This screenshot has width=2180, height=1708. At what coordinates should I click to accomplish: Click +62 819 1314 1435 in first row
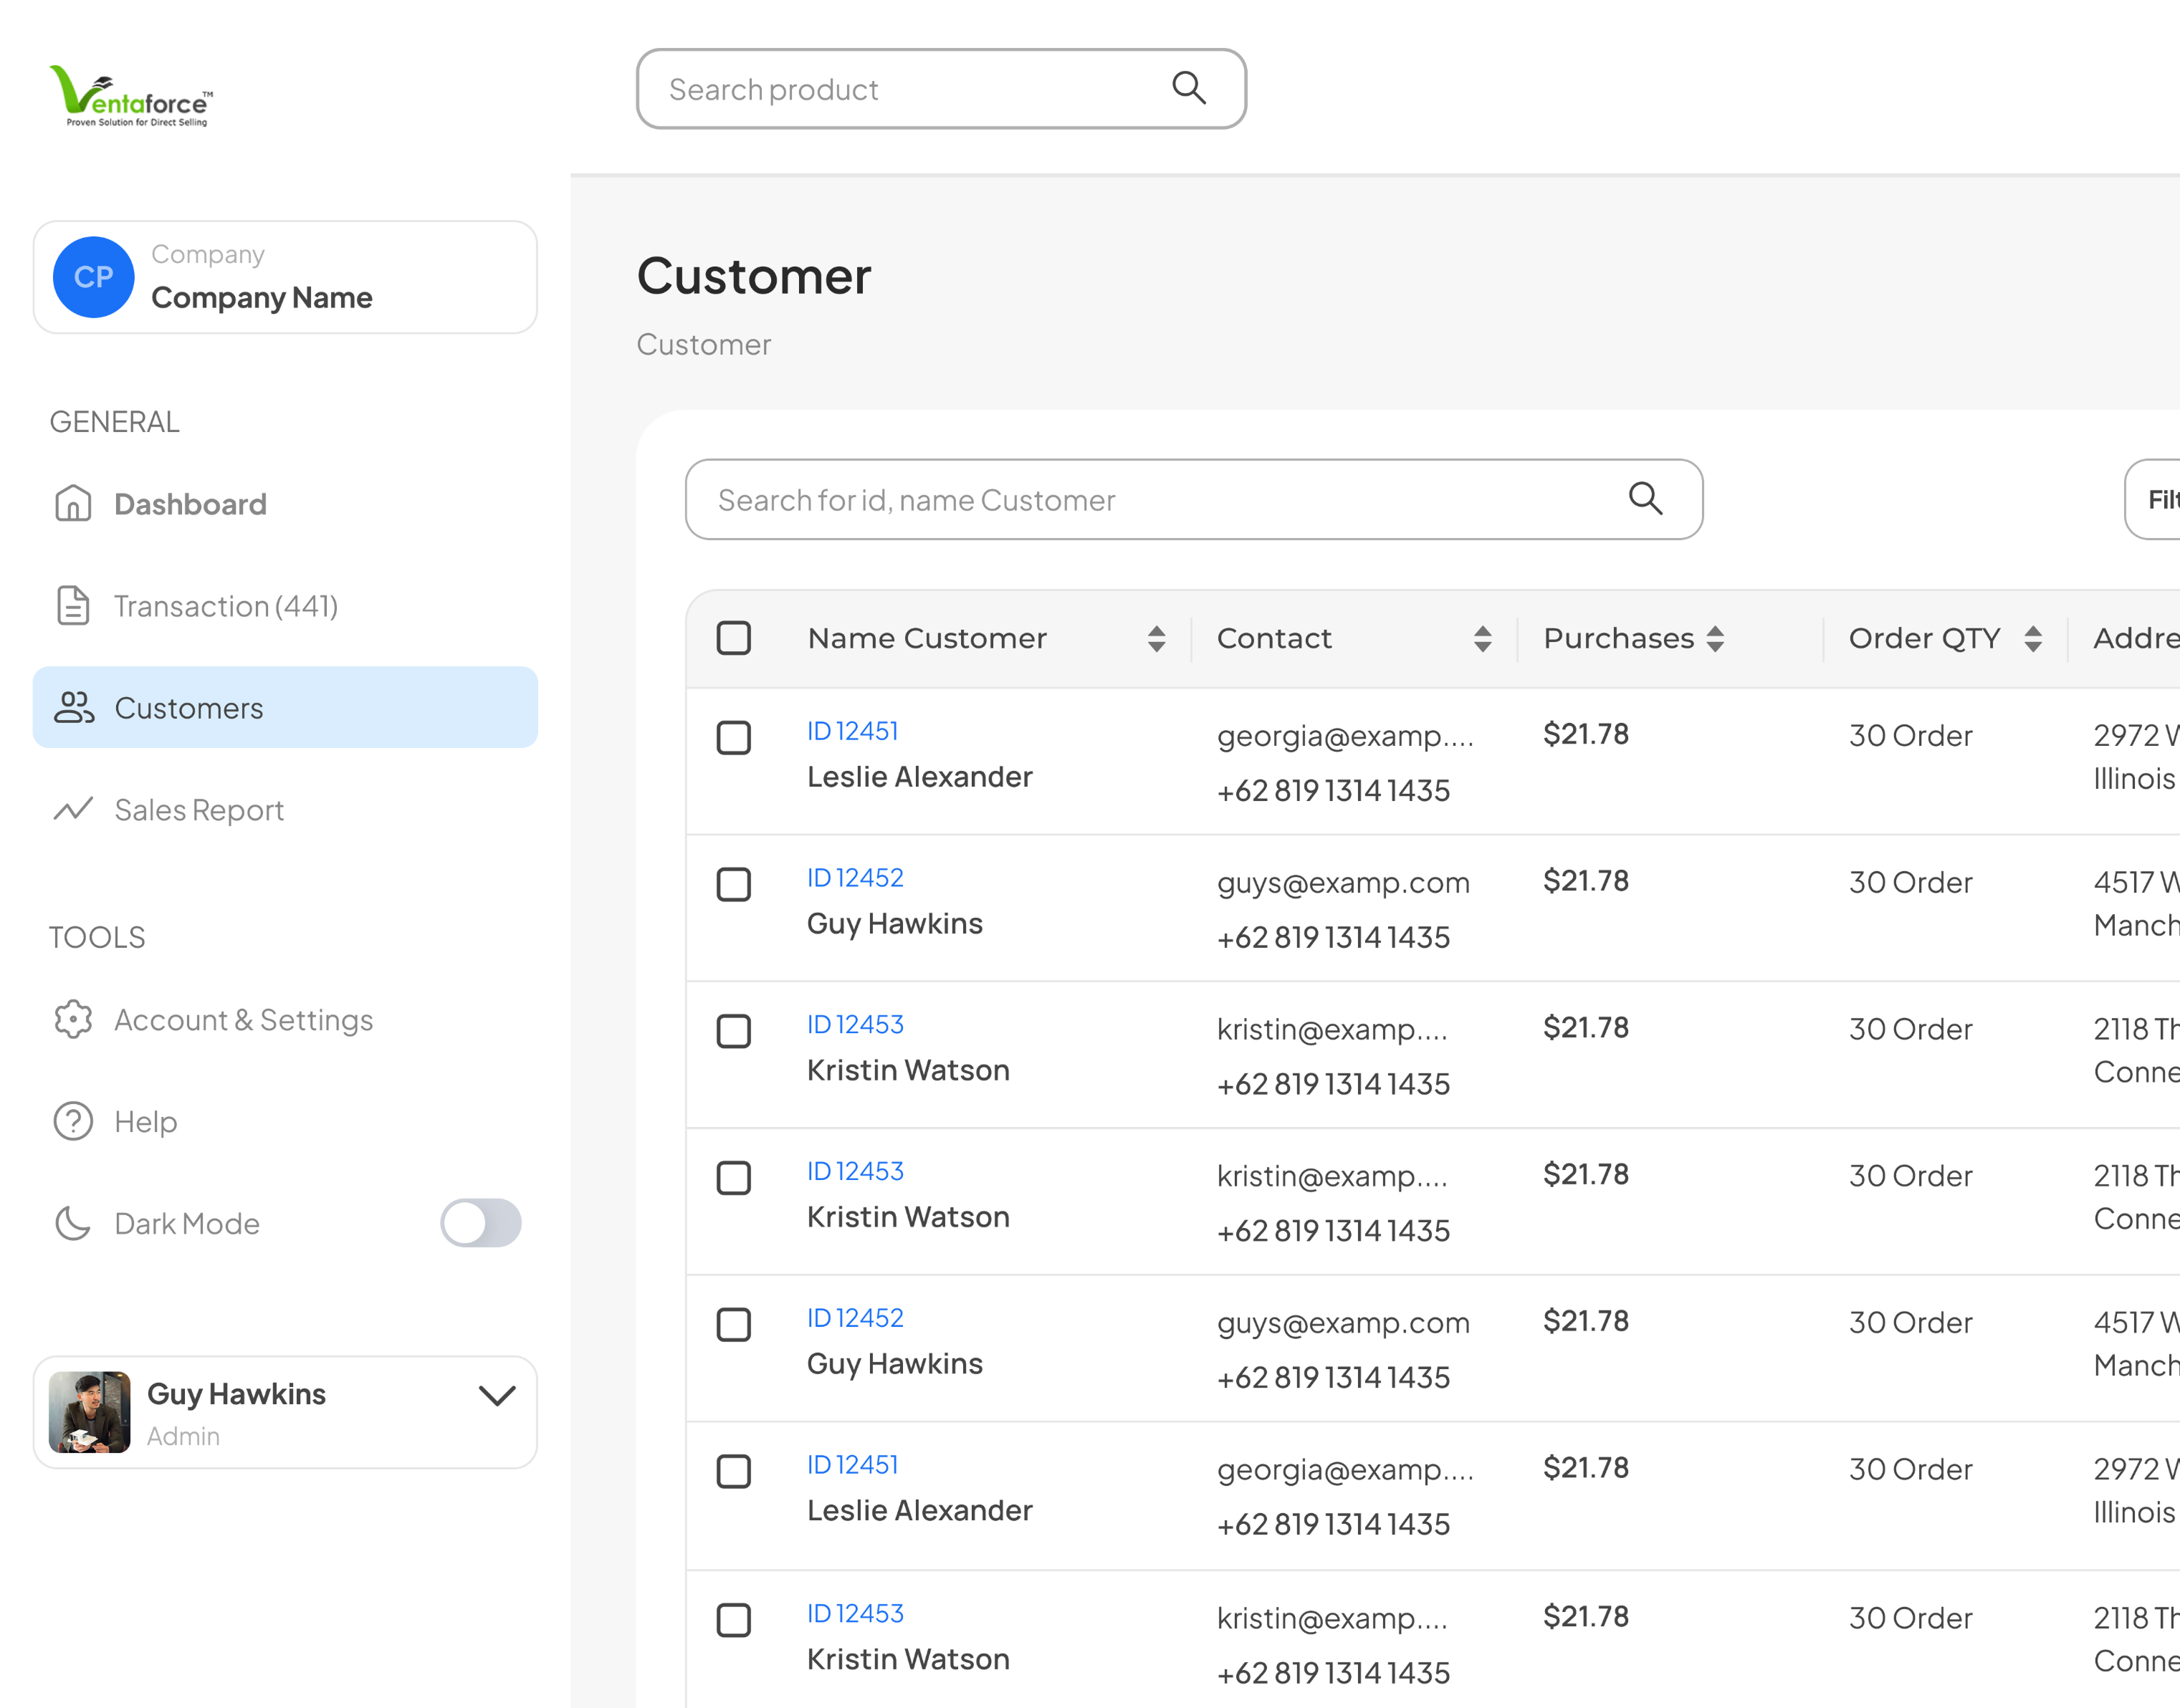pyautogui.click(x=1333, y=791)
